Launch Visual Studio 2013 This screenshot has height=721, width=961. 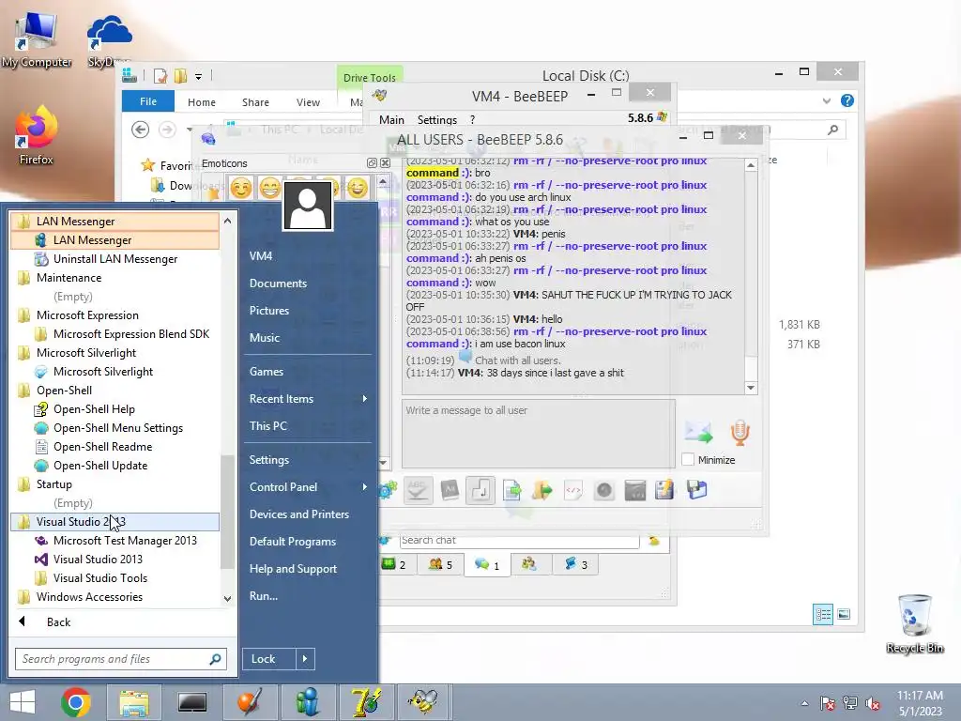pos(115,560)
